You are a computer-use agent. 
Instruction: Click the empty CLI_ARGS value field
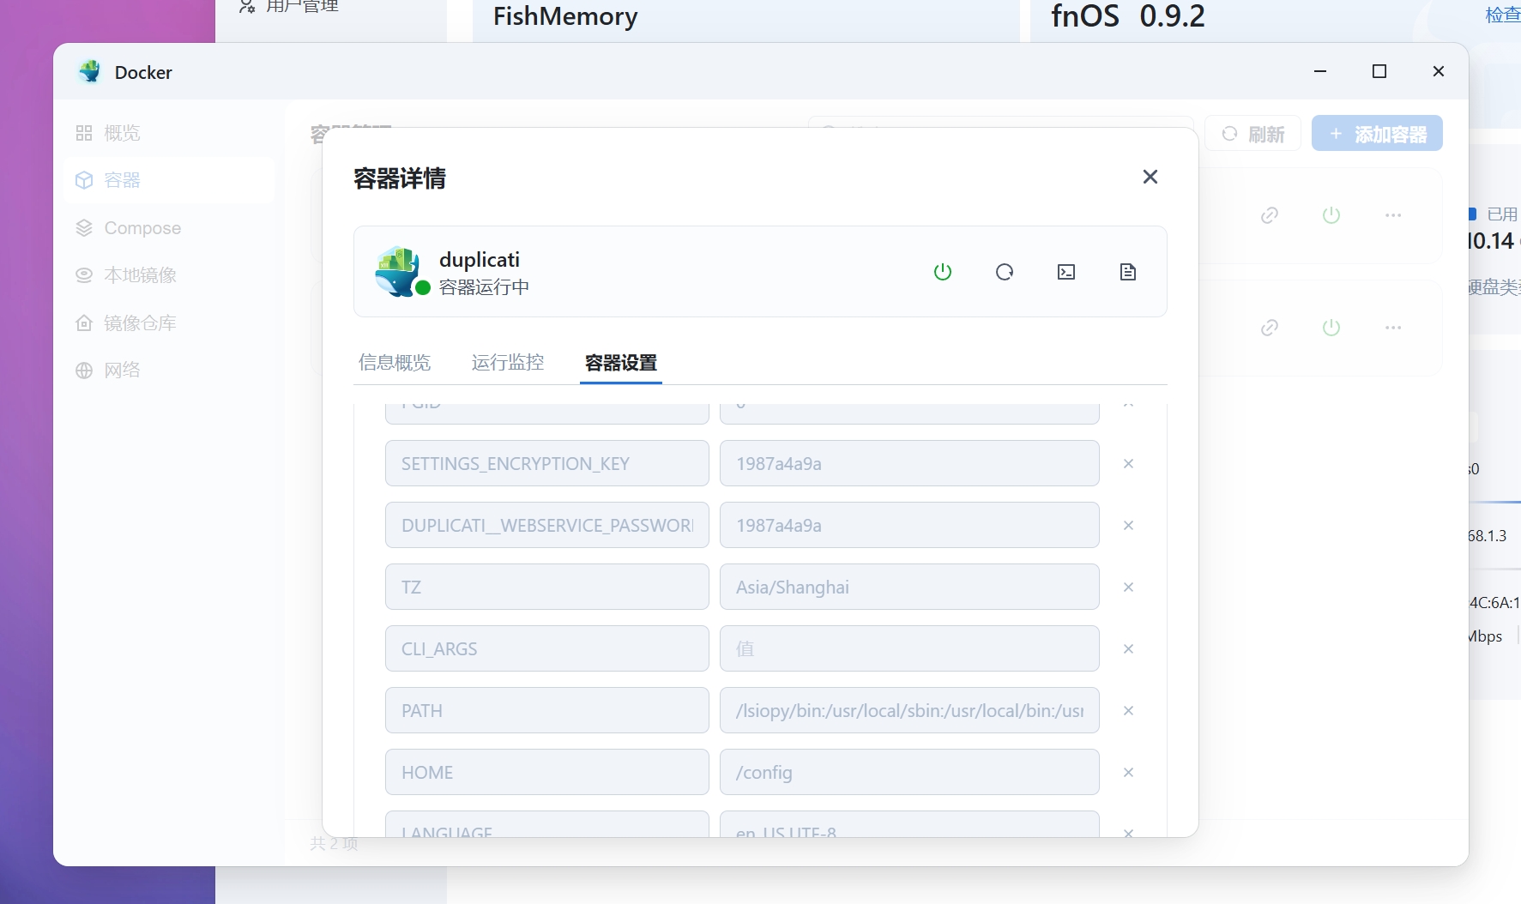pyautogui.click(x=909, y=648)
